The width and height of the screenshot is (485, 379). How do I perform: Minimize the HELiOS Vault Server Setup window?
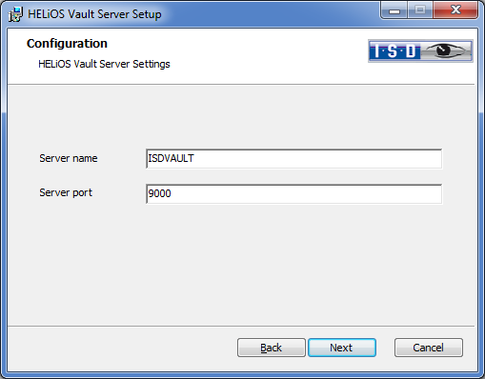[x=394, y=10]
